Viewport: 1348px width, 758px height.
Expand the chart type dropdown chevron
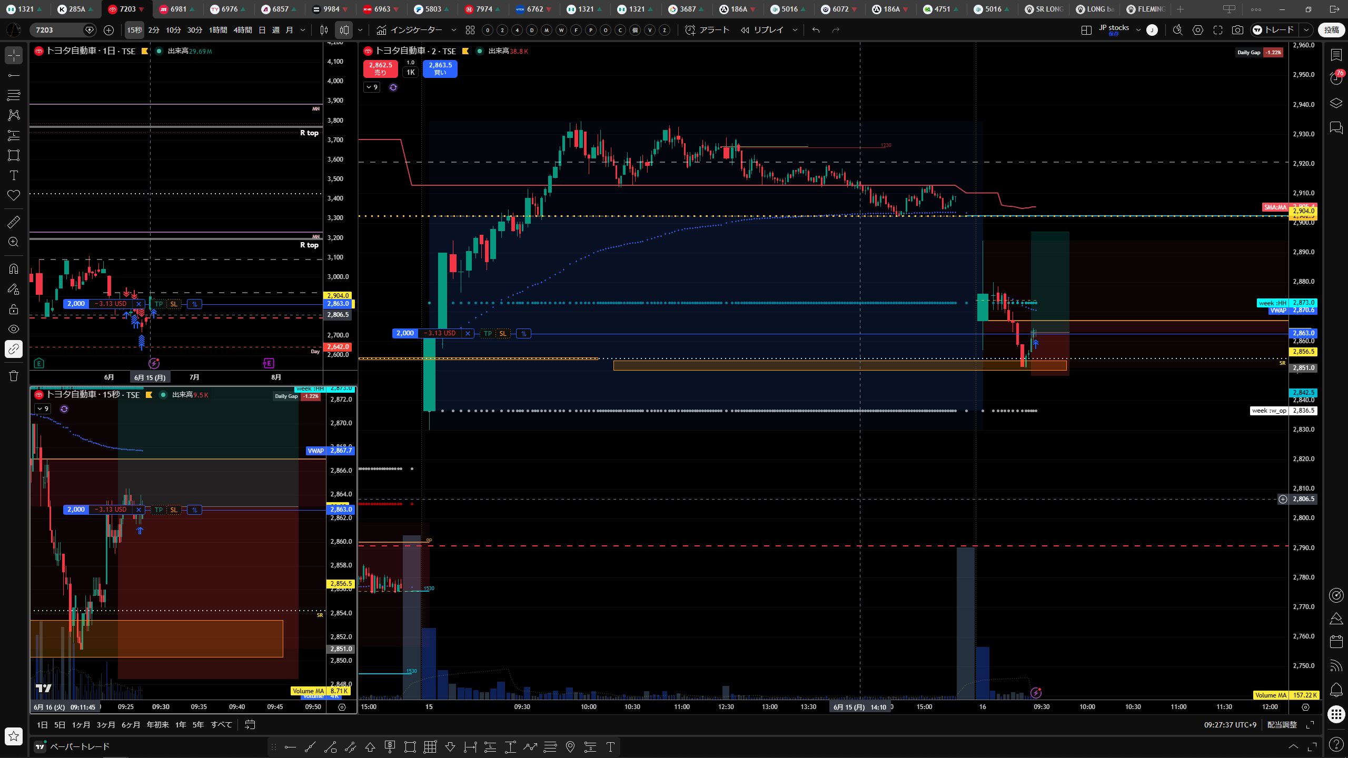[x=360, y=30]
